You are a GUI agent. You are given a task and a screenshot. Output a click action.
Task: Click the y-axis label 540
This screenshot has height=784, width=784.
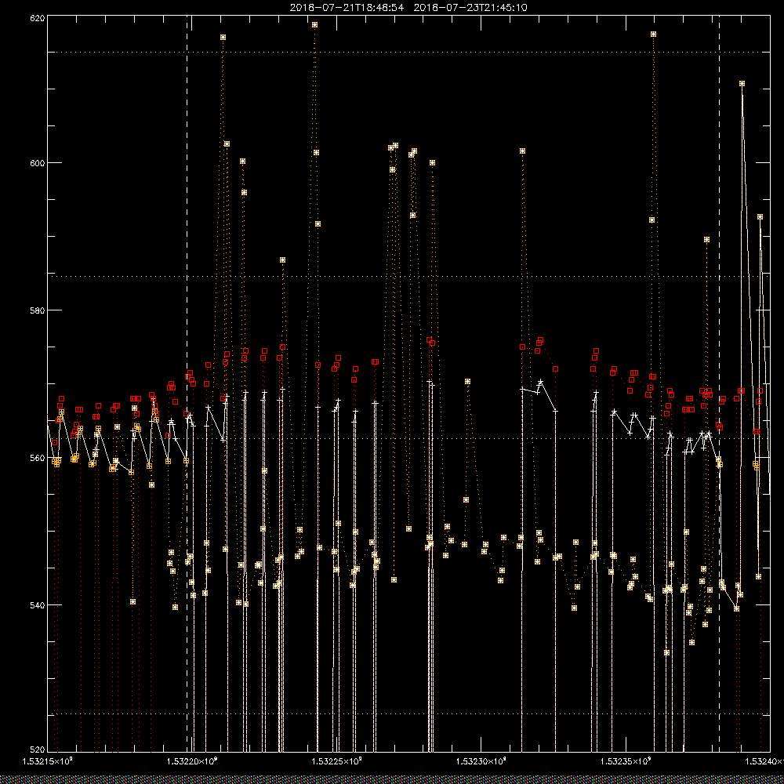tap(38, 604)
